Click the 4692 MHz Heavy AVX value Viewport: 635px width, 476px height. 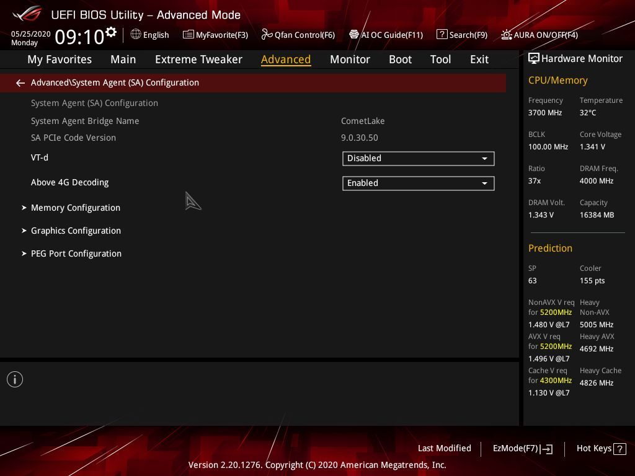point(597,349)
